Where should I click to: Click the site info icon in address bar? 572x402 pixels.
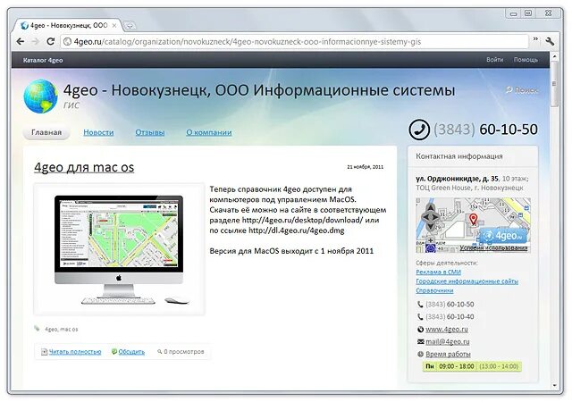tap(67, 42)
